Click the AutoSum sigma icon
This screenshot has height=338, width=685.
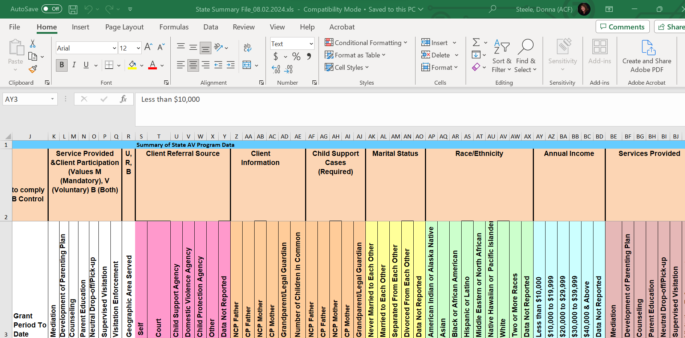point(476,43)
